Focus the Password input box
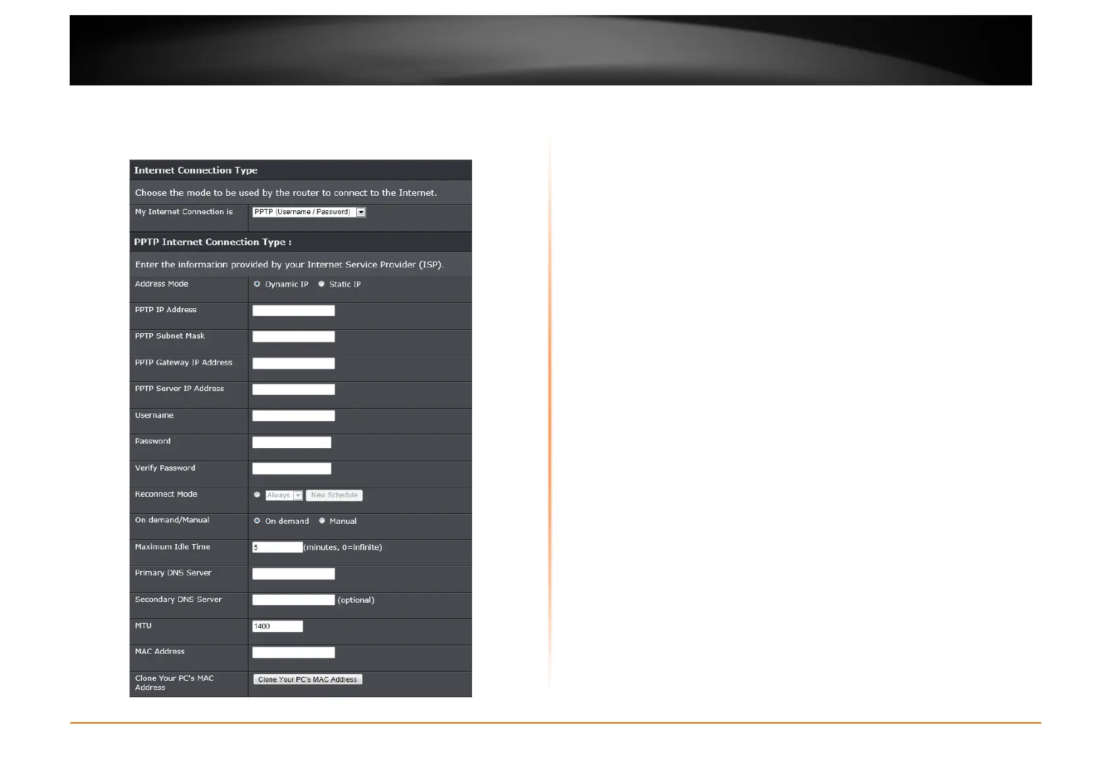The height and width of the screenshot is (782, 1107). click(x=292, y=442)
